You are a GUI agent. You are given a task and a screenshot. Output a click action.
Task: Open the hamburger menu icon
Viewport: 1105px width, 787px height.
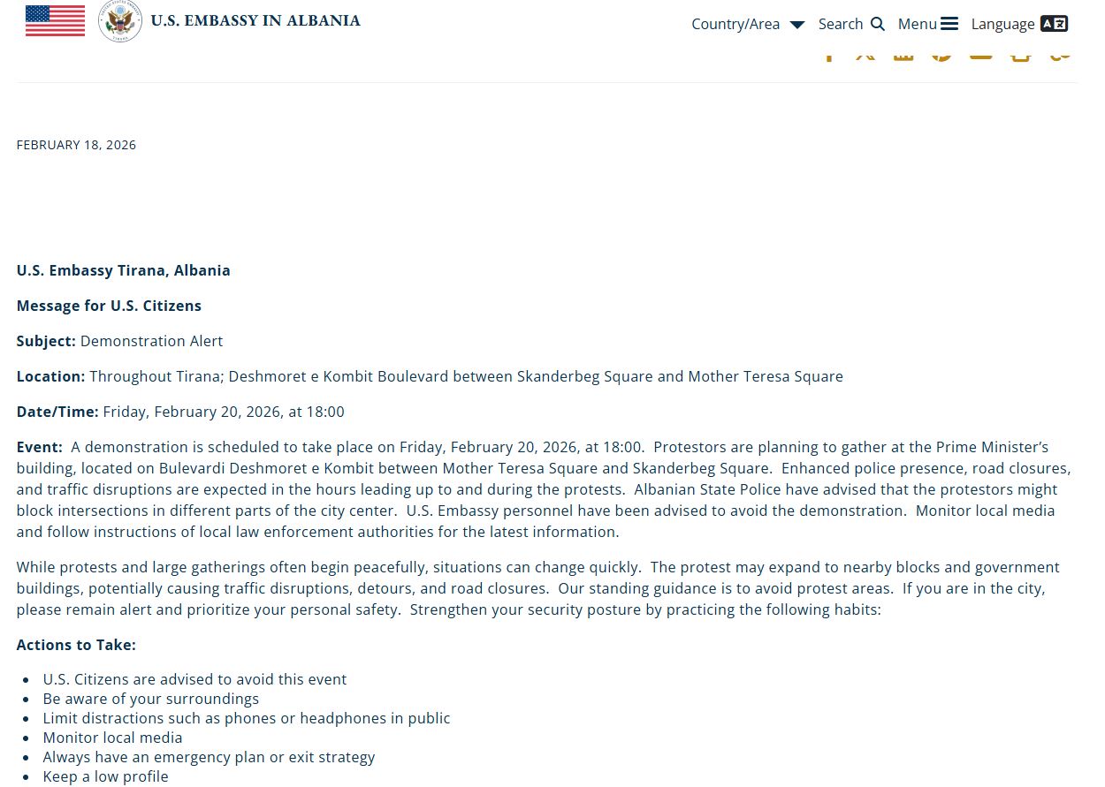949,24
